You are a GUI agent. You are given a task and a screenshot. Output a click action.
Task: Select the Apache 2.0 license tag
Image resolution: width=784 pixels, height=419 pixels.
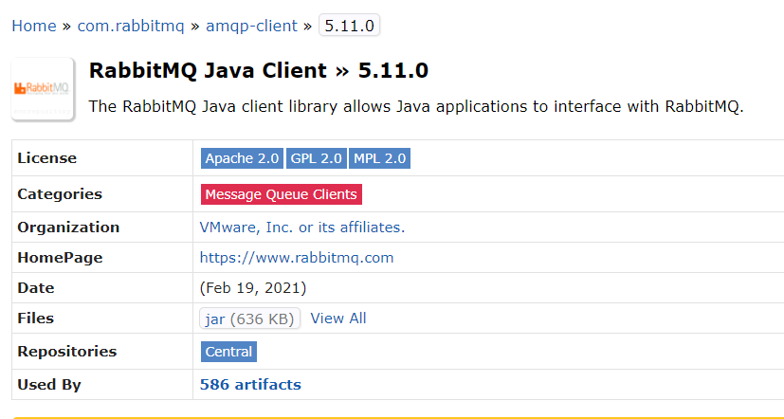pos(242,158)
